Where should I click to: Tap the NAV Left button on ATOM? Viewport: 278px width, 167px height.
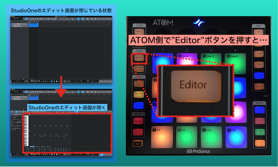coord(259,54)
